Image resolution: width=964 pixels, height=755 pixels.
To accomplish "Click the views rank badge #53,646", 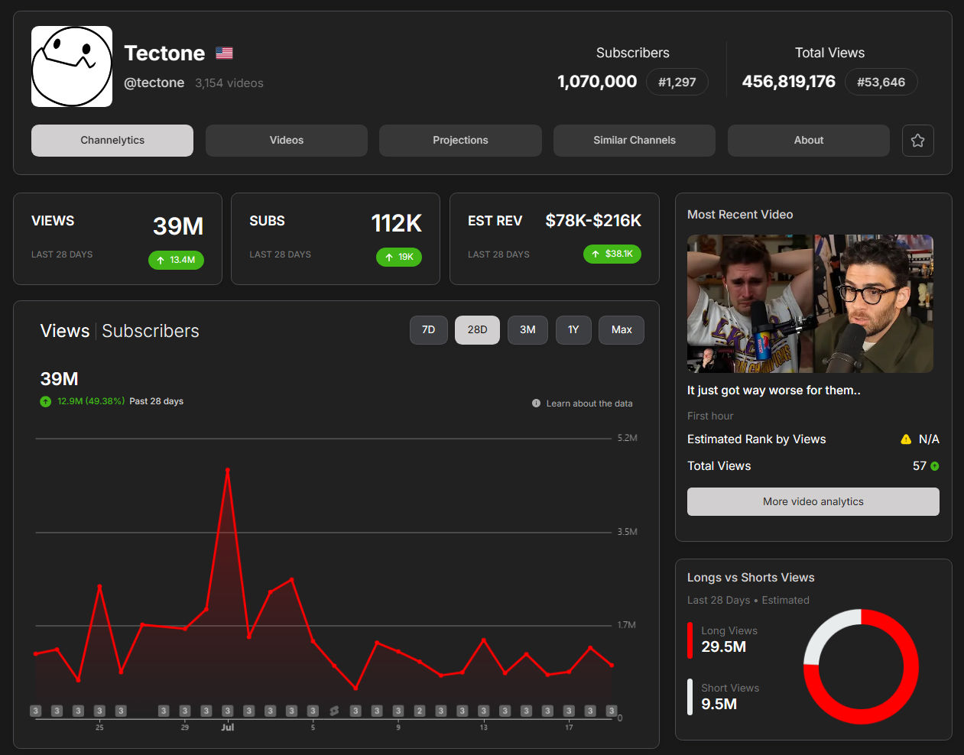I will (x=881, y=82).
